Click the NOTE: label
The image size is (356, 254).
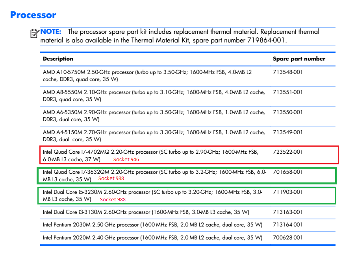click(x=51, y=31)
